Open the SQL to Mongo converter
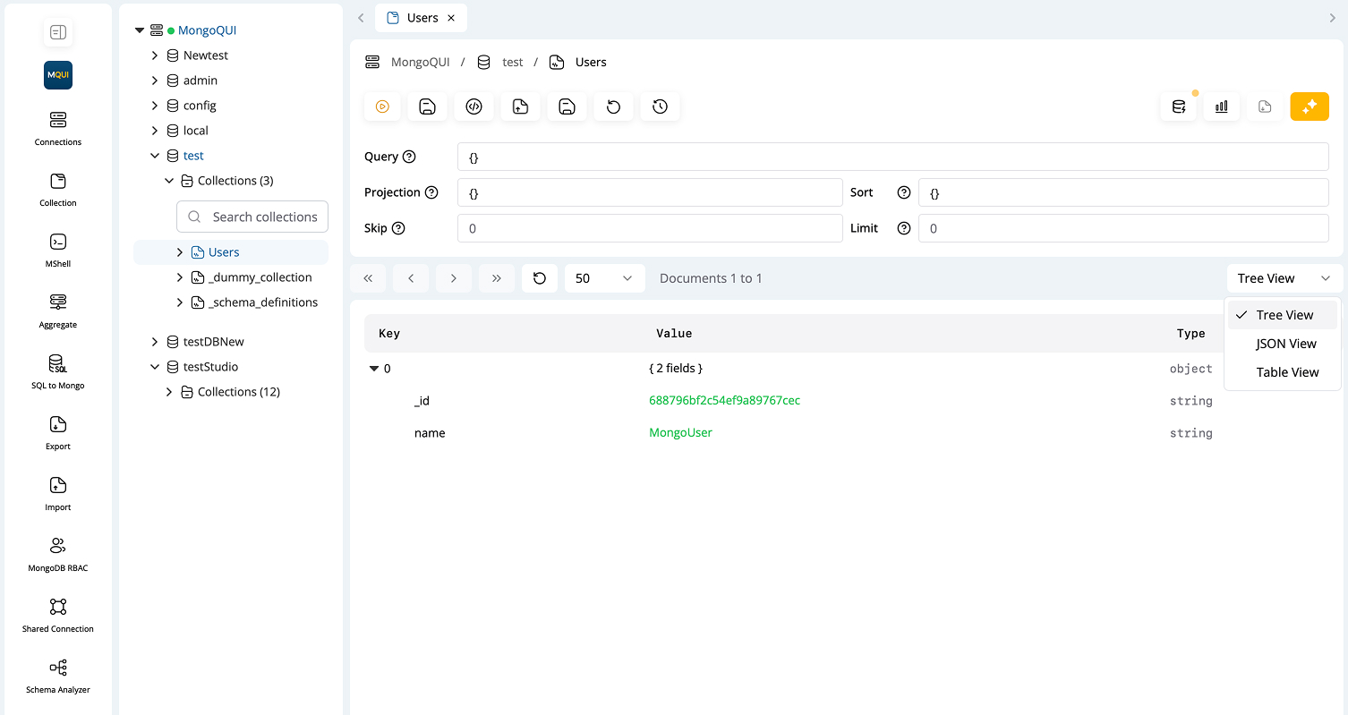This screenshot has width=1348, height=715. 57,370
